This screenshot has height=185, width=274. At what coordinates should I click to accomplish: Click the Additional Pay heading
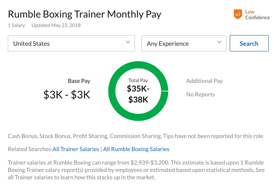point(204,81)
